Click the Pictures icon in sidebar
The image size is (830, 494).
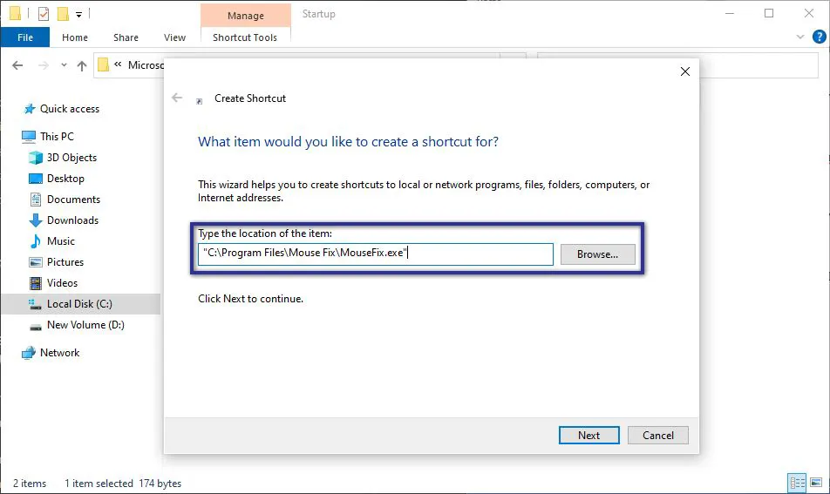tap(36, 262)
